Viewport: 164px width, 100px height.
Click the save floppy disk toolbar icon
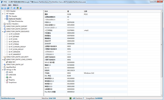pos(5,8)
